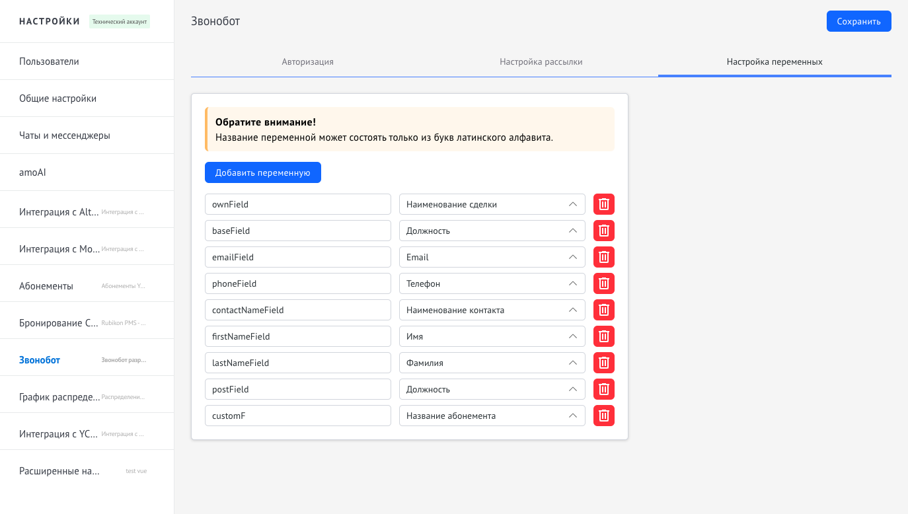Open the Наименование контакта dropdown

coord(492,310)
